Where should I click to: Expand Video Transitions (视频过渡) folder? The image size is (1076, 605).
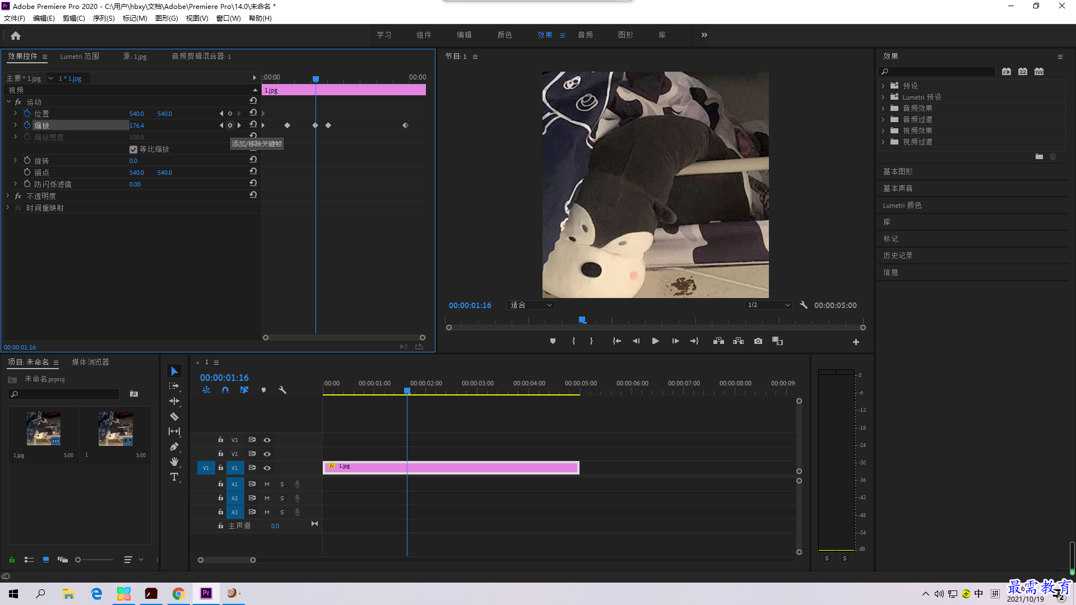pos(883,142)
